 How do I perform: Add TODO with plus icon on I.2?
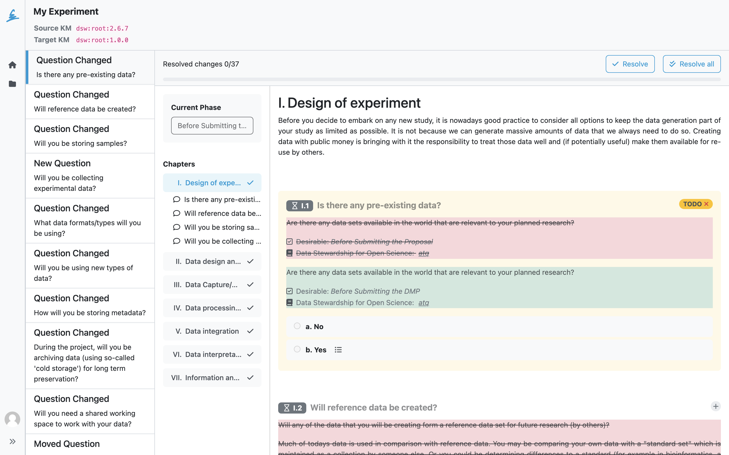click(x=716, y=406)
